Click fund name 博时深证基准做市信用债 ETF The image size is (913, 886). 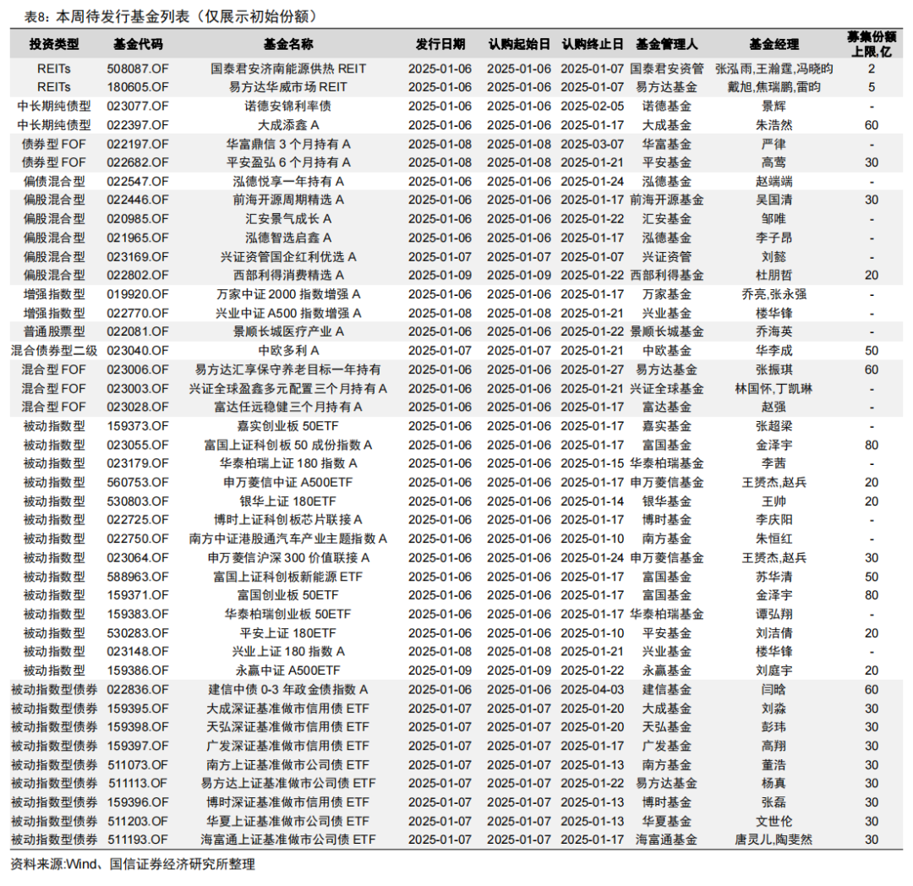pos(288,802)
